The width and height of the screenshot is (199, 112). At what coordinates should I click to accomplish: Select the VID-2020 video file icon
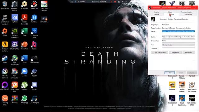pyautogui.click(x=44, y=19)
